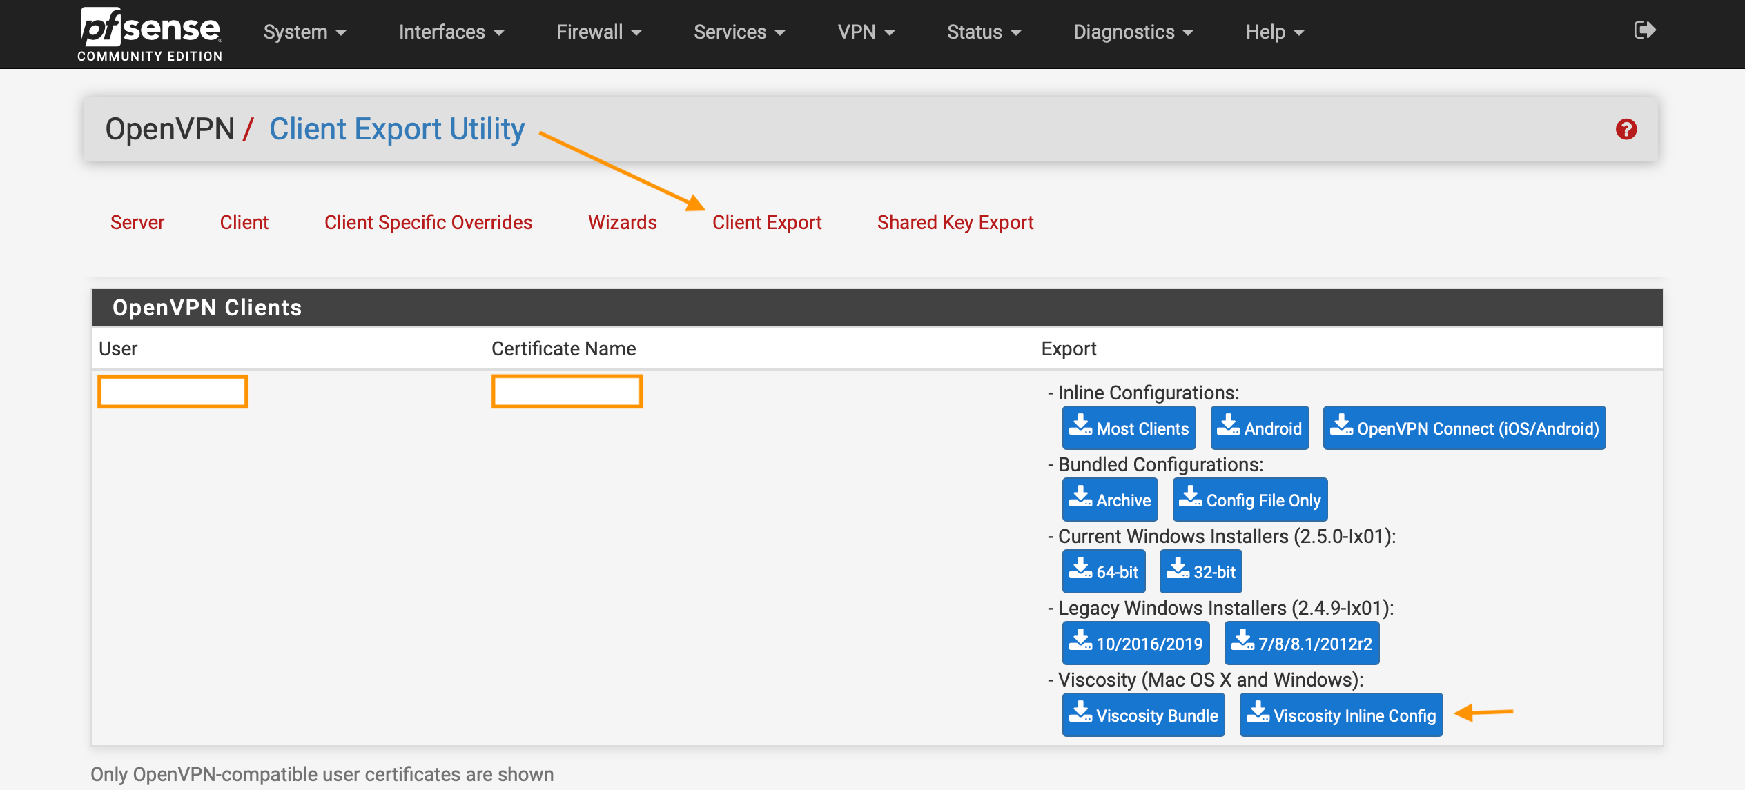The width and height of the screenshot is (1745, 790).
Task: Download legacy 7/8/8.1/2012r2 installer
Action: tap(1302, 643)
